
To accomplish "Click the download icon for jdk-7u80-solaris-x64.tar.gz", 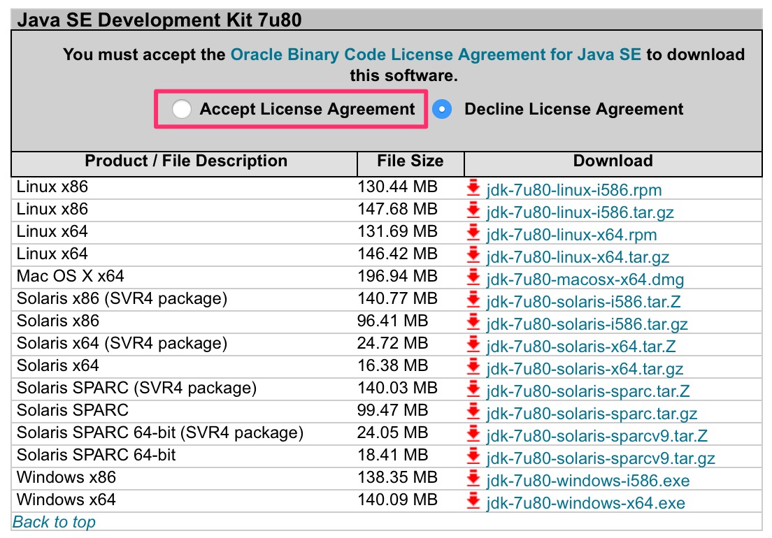I will point(473,367).
